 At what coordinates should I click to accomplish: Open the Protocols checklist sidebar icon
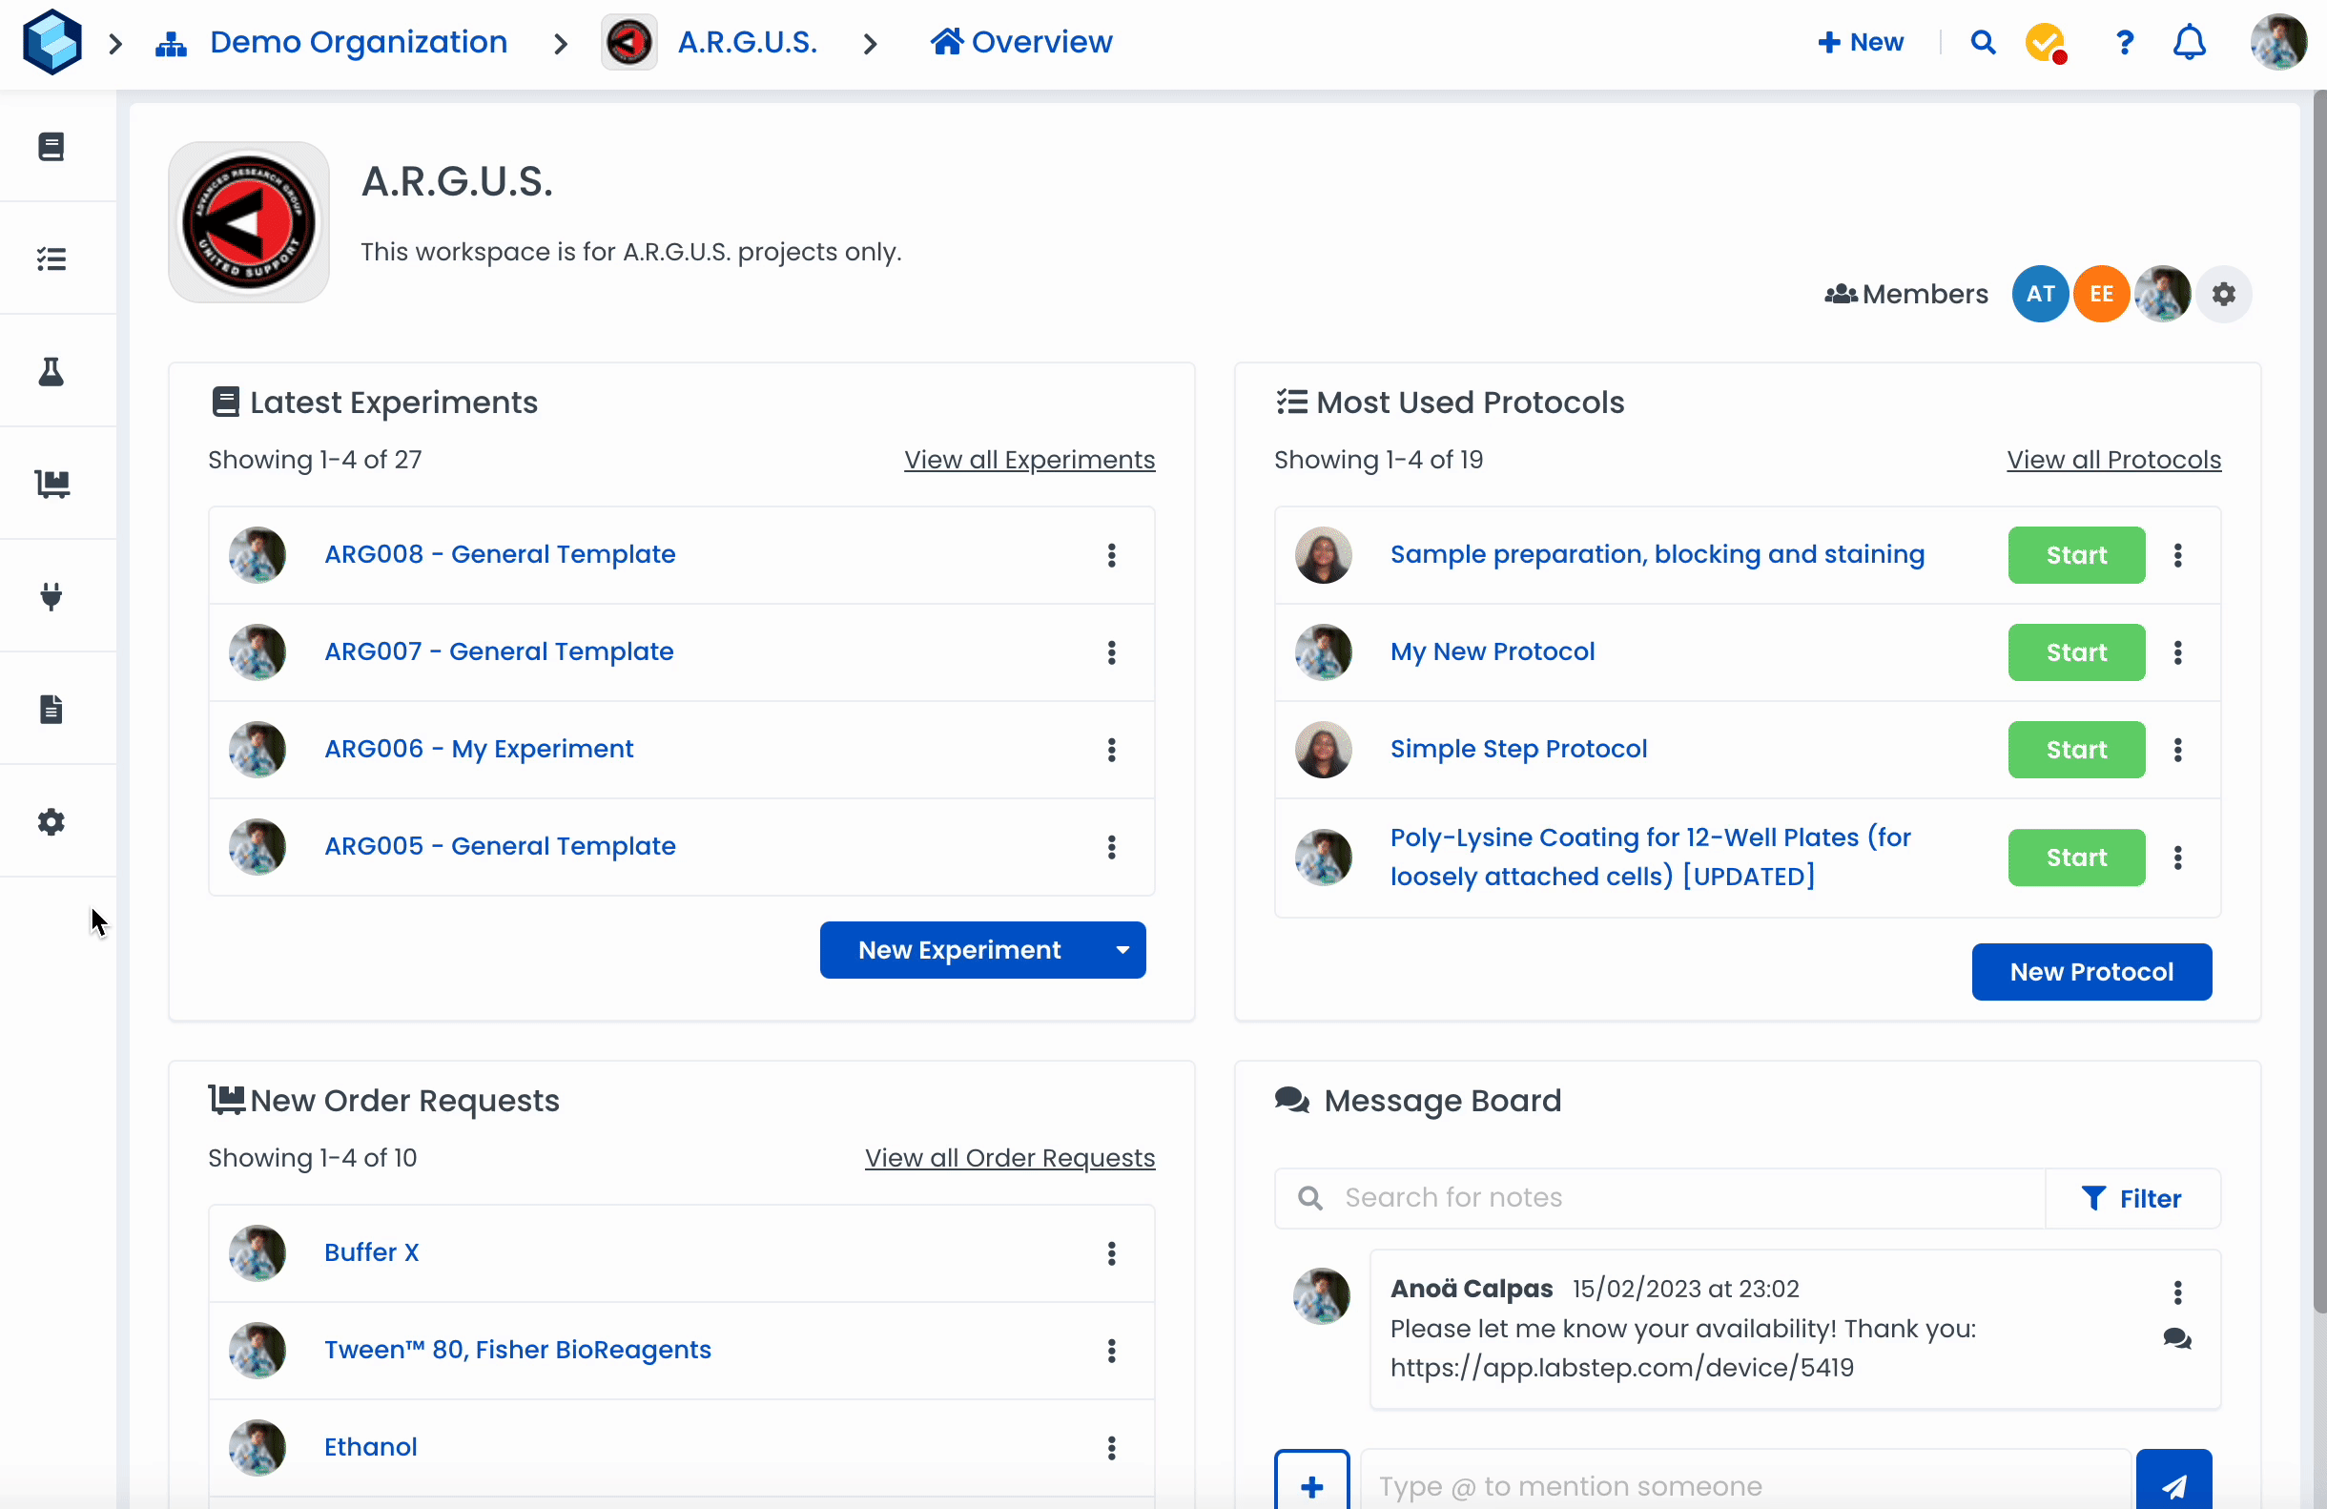(51, 259)
